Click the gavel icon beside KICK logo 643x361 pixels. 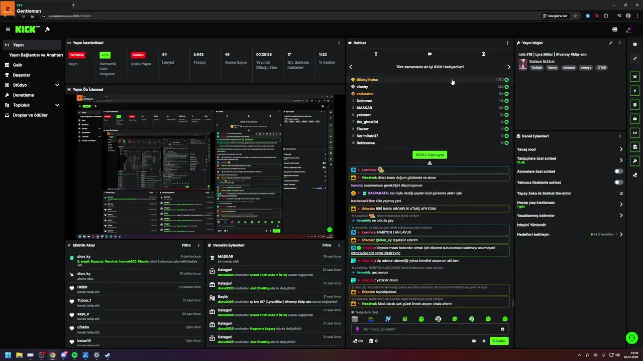point(47,30)
